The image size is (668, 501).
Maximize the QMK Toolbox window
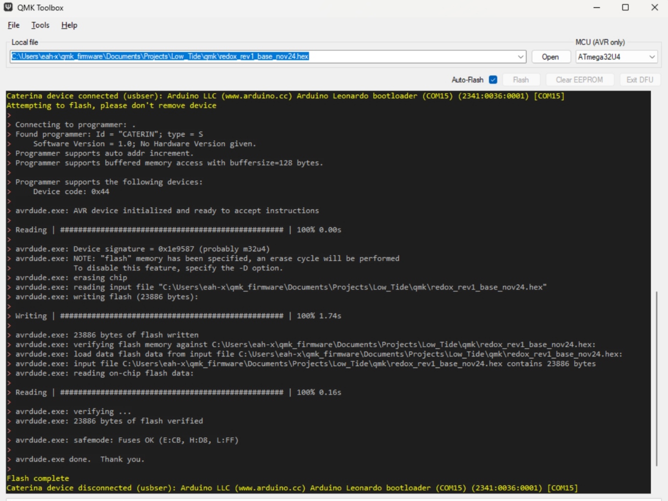coord(625,7)
